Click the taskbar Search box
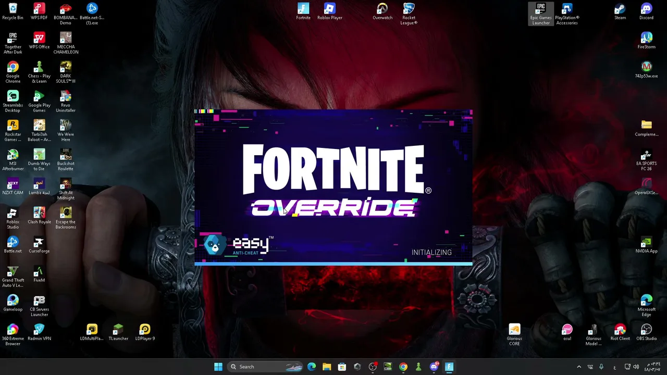Viewport: 667px width, 375px height. pos(266,367)
